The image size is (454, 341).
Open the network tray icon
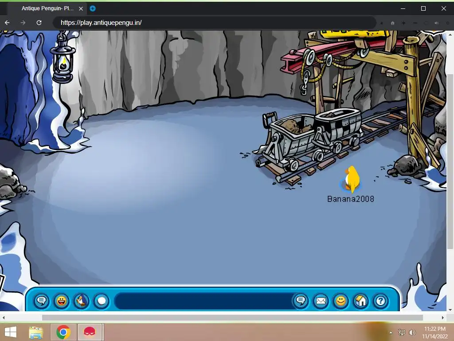tap(402, 332)
